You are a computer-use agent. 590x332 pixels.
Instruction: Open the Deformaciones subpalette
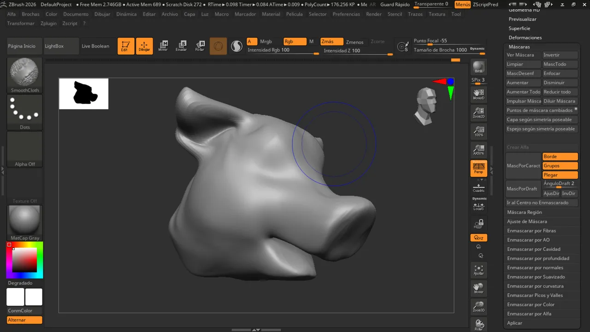[x=525, y=37]
